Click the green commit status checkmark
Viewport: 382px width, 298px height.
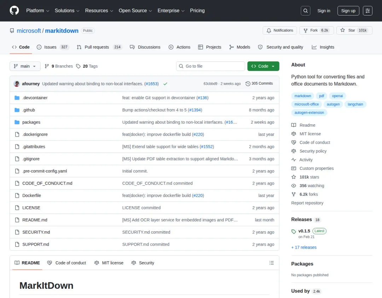pyautogui.click(x=165, y=84)
